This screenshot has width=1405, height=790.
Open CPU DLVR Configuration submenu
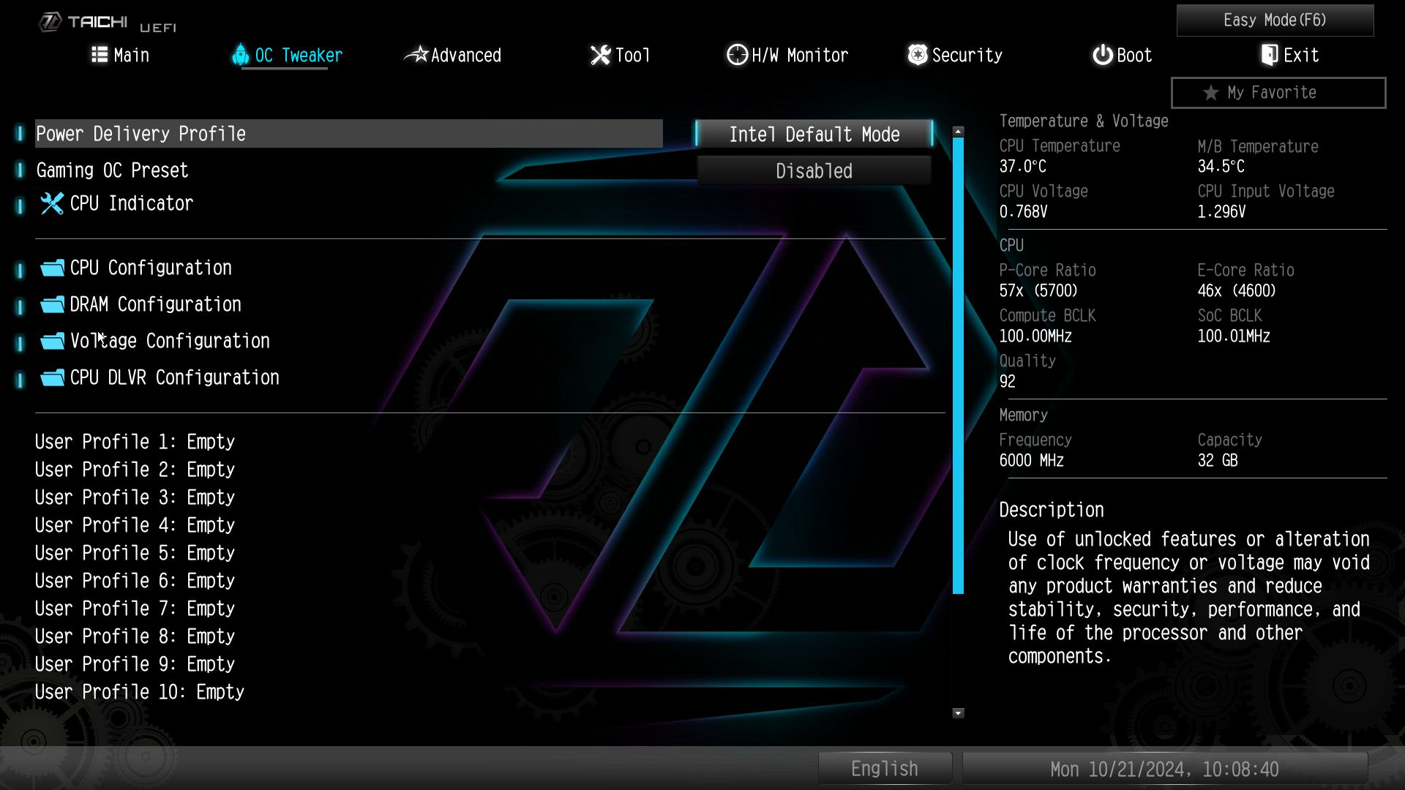click(174, 377)
